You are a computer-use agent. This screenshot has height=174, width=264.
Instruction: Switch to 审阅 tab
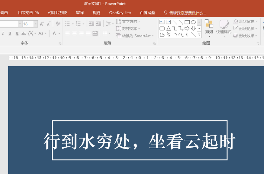[80, 13]
